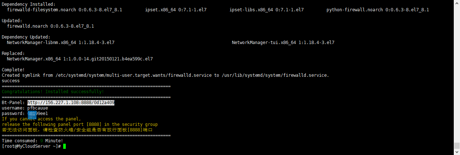Click the Created symlink firewalld.service line

pos(165,75)
